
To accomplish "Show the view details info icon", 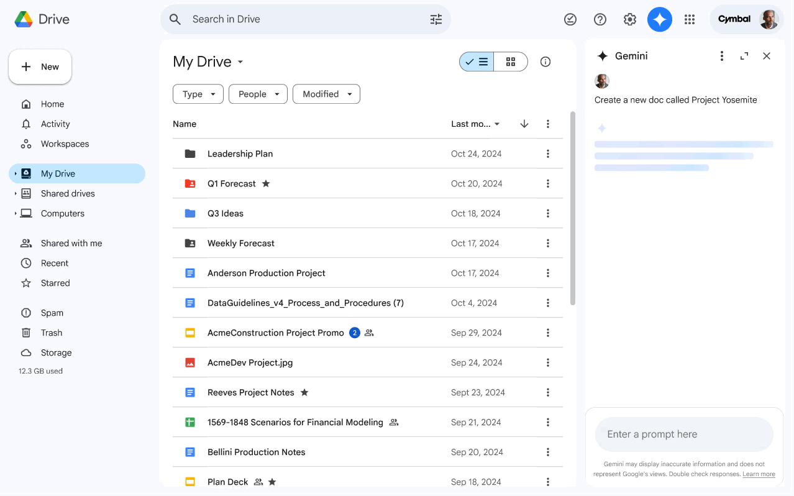I will (545, 62).
